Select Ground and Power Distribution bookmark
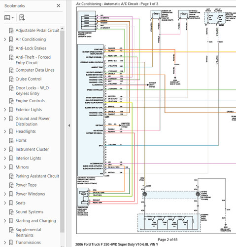 [33, 122]
